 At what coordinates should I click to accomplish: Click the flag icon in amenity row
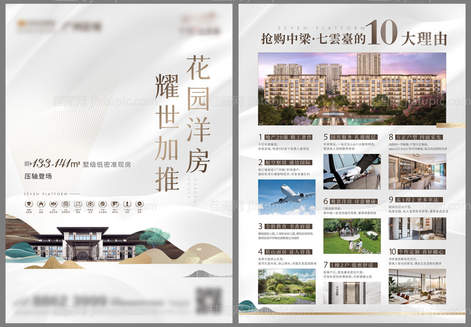(x=115, y=203)
